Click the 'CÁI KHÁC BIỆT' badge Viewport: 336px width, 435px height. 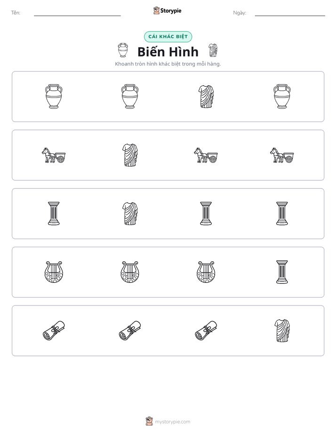(x=168, y=37)
